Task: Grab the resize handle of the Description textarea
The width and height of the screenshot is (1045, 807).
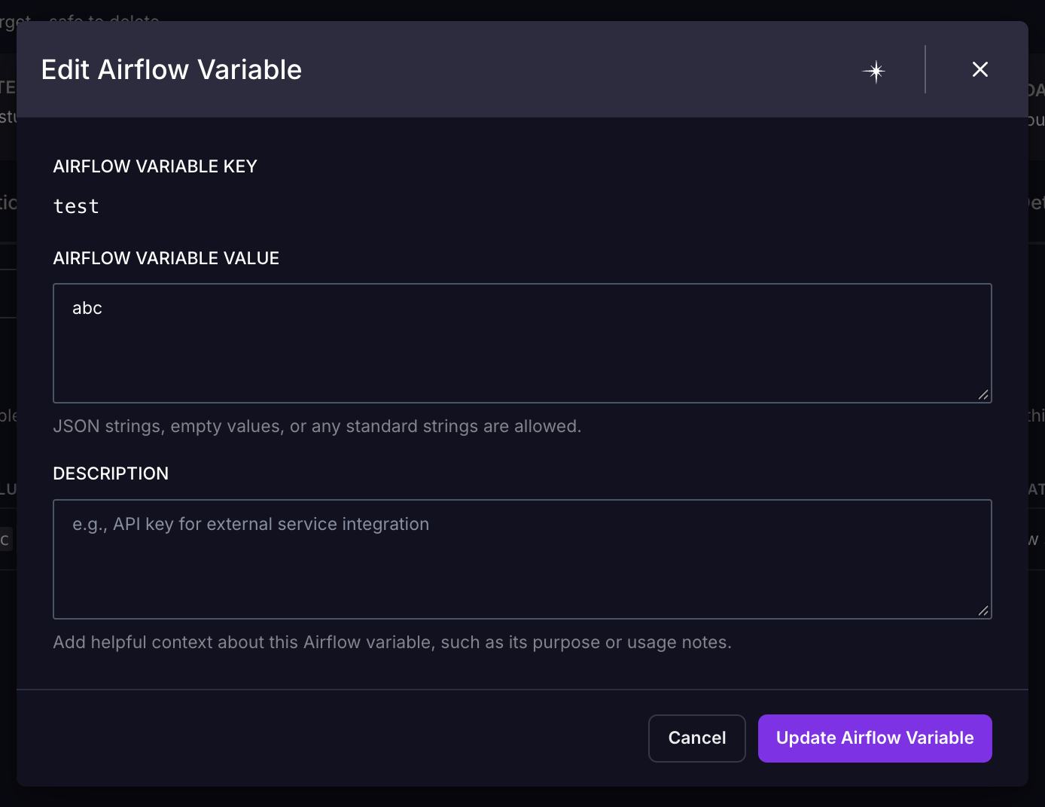Action: (x=983, y=611)
